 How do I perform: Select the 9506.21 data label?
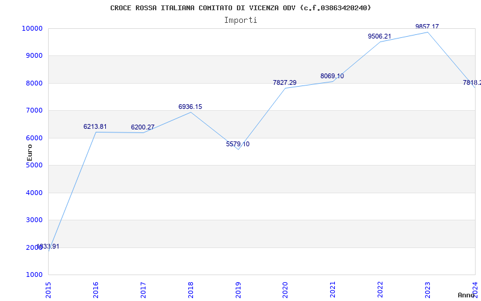click(x=379, y=36)
